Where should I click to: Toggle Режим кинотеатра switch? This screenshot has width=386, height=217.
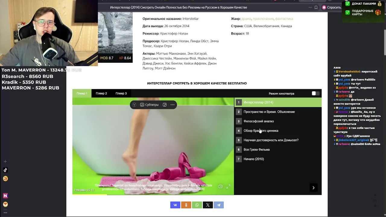315,93
